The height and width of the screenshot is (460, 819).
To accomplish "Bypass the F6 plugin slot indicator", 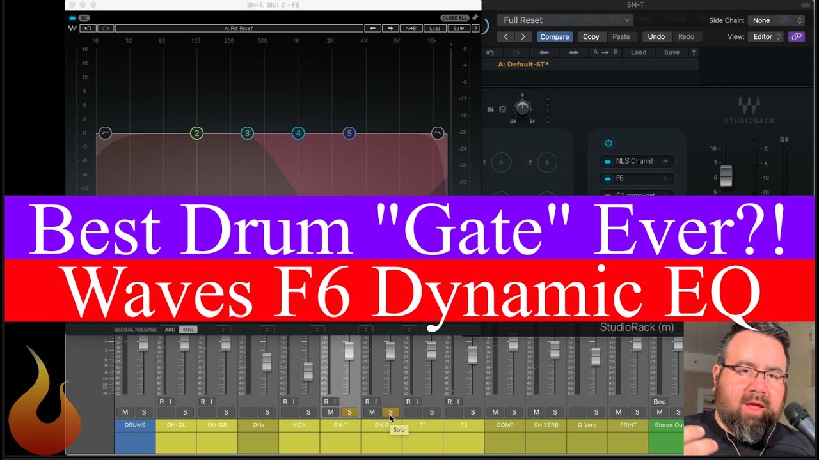I will [607, 178].
